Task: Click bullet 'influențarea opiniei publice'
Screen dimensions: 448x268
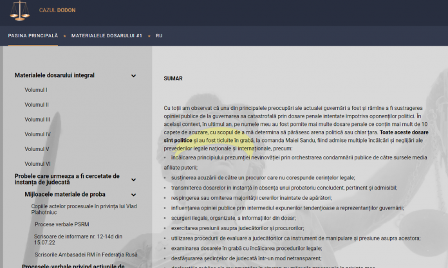Action: coord(288,208)
